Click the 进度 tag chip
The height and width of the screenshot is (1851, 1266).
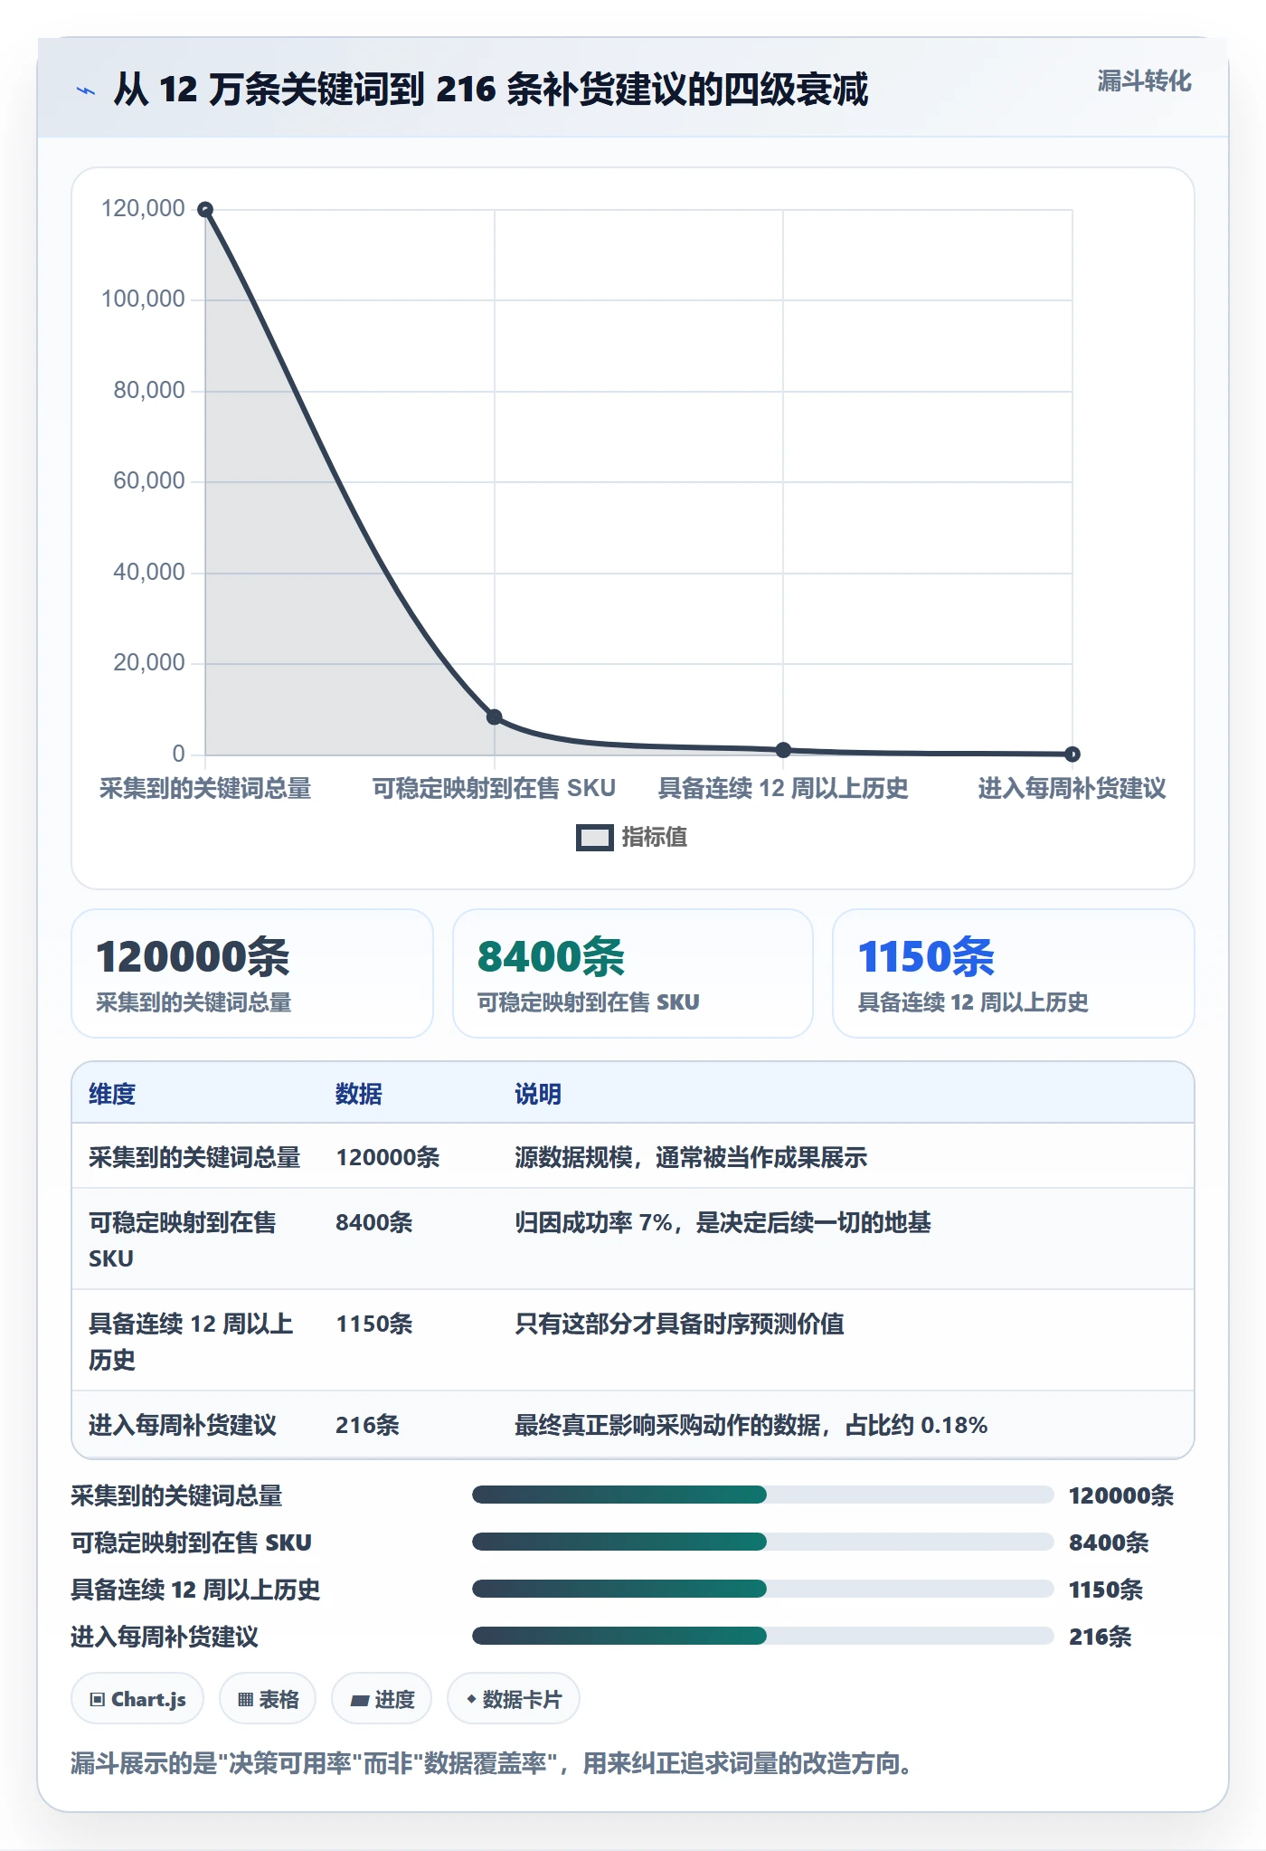click(382, 1699)
